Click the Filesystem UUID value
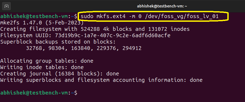 coord(113,36)
